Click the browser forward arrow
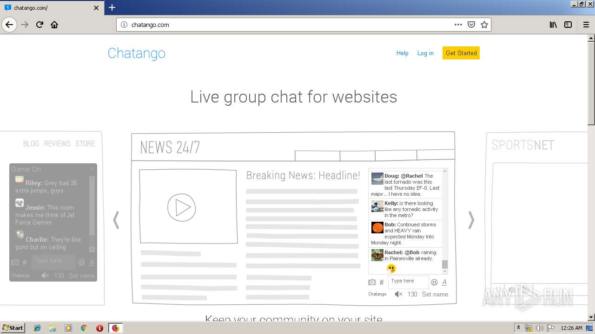Screen dimensions: 595x334 [x=25, y=25]
